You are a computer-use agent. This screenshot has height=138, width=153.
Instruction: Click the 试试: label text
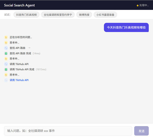click(7, 15)
